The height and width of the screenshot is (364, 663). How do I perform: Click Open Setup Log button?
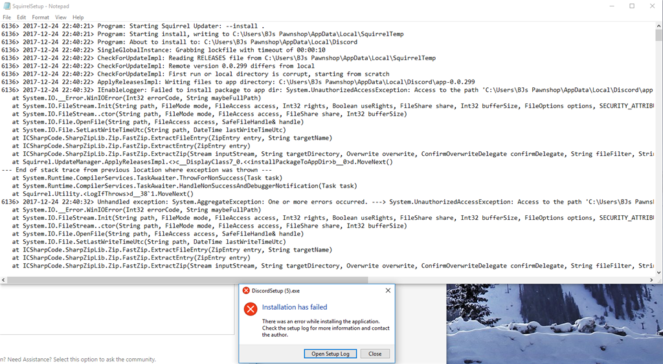(x=330, y=354)
